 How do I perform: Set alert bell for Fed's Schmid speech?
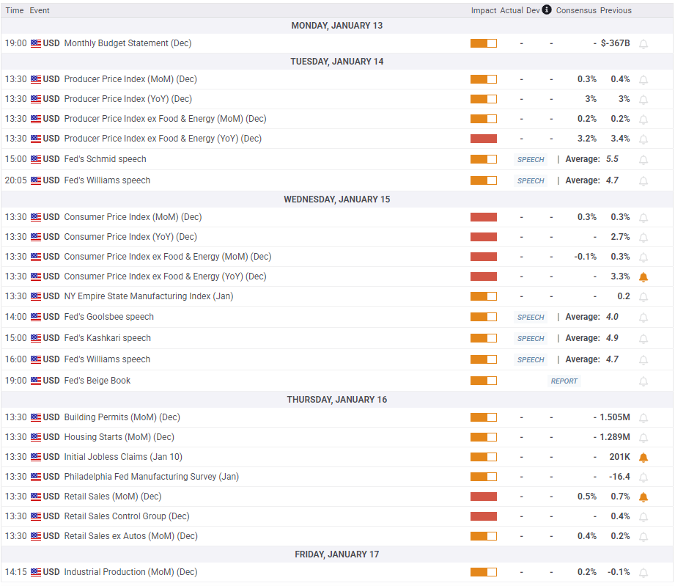click(643, 161)
